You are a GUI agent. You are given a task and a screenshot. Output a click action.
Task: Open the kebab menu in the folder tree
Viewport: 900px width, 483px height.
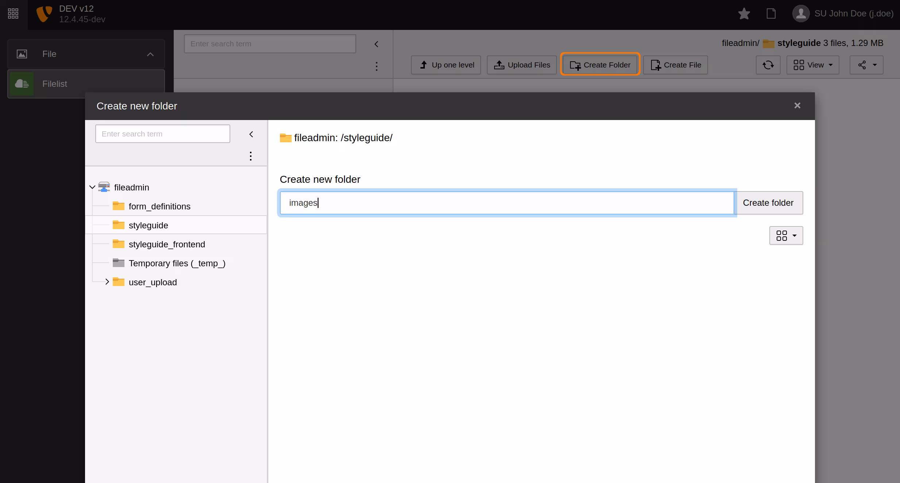251,156
